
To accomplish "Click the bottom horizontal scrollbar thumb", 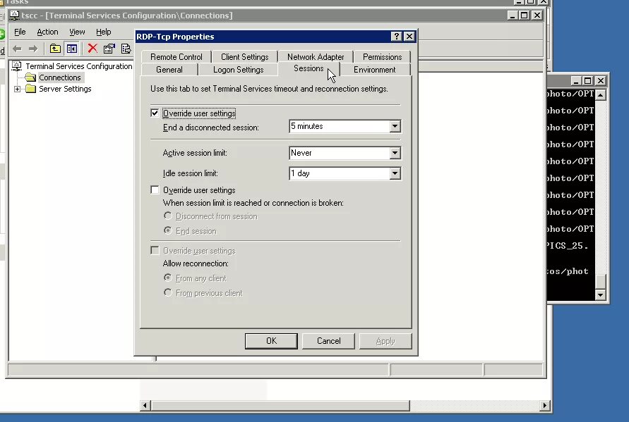I will pyautogui.click(x=280, y=405).
